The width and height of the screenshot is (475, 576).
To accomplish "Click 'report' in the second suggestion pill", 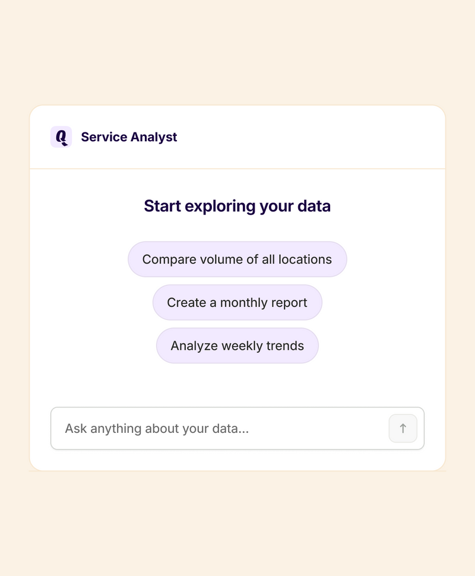I will [289, 303].
